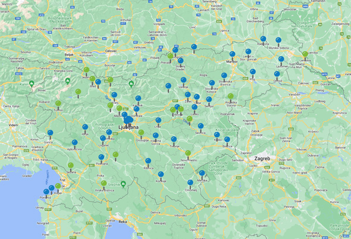
Task: Open the blue pin at Kočevje
Action: click(161, 176)
